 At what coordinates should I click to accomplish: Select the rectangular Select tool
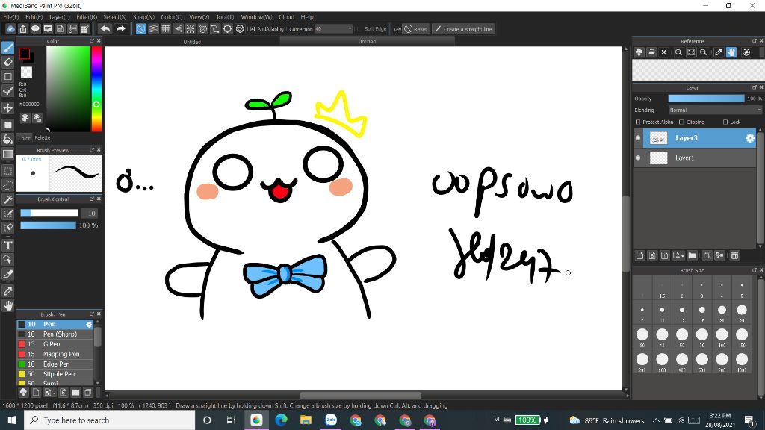(x=7, y=171)
